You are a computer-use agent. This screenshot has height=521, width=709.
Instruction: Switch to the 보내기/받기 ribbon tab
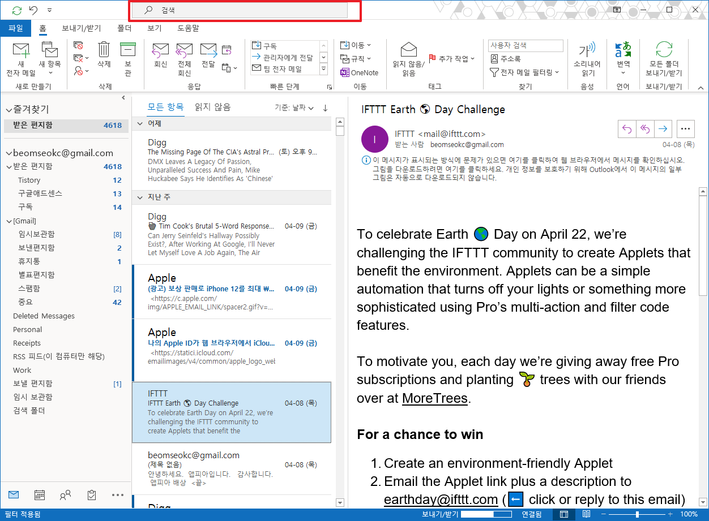coord(82,28)
